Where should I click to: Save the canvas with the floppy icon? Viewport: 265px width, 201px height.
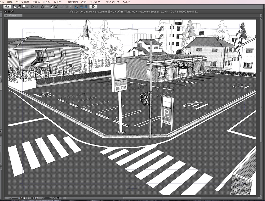pyautogui.click(x=24, y=7)
